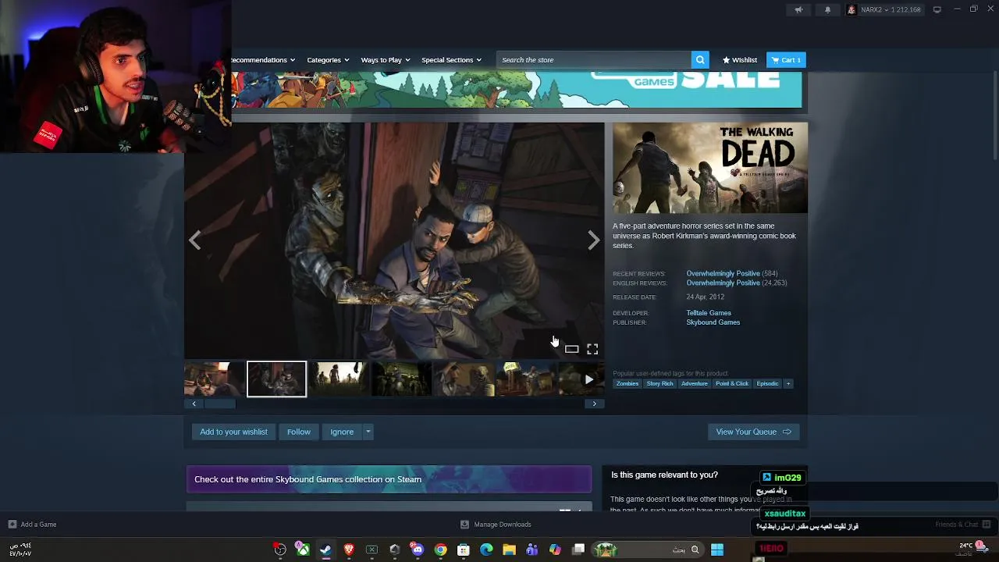Click the Ignore button

342,432
